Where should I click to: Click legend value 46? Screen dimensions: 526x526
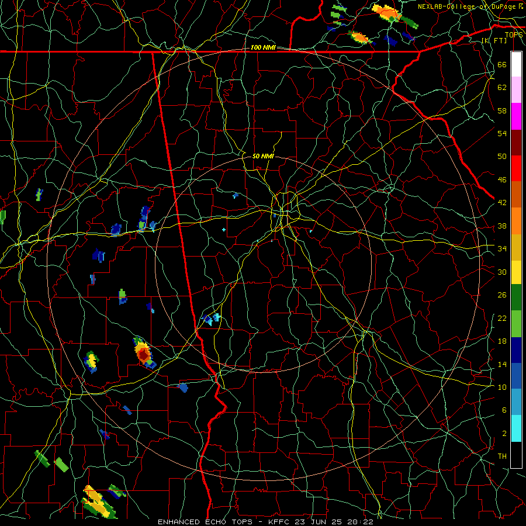(502, 180)
